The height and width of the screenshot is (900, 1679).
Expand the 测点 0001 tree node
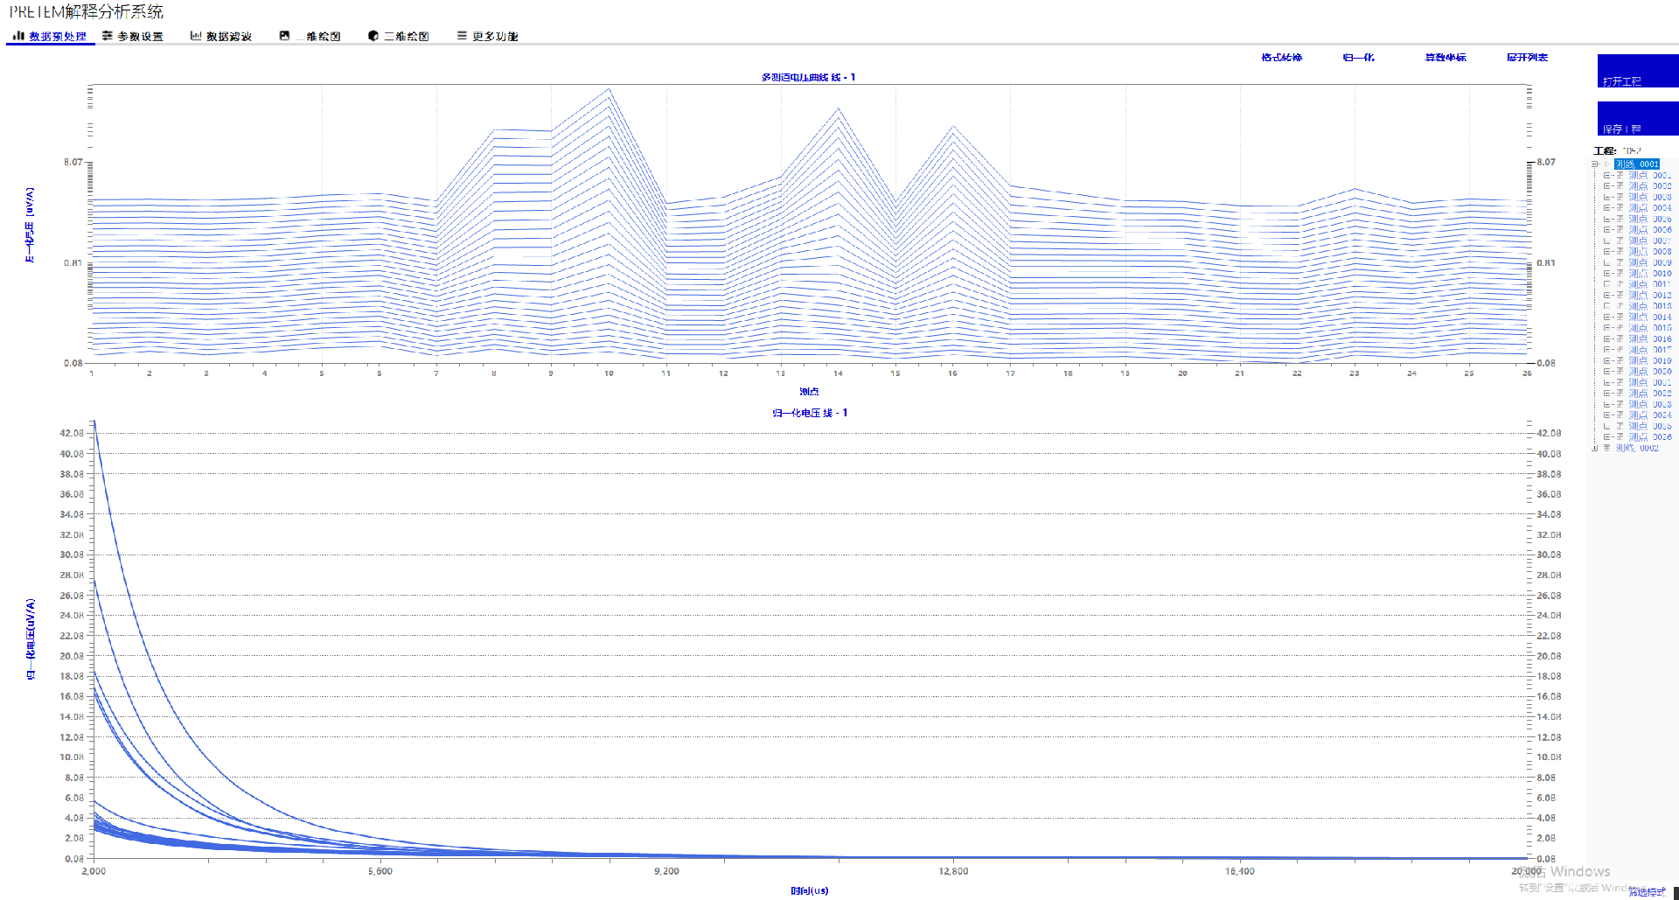[x=1606, y=176]
